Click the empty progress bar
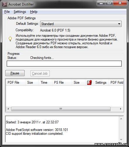The width and height of the screenshot is (129, 147). pyautogui.click(x=64, y=64)
